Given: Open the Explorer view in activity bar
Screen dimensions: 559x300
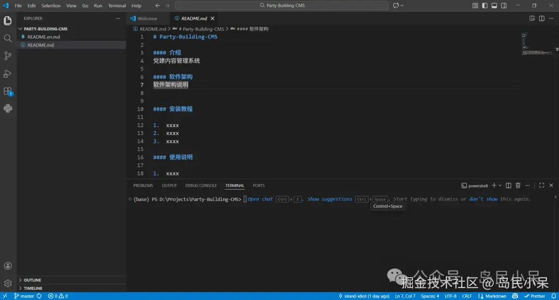Looking at the screenshot, I should (7, 21).
